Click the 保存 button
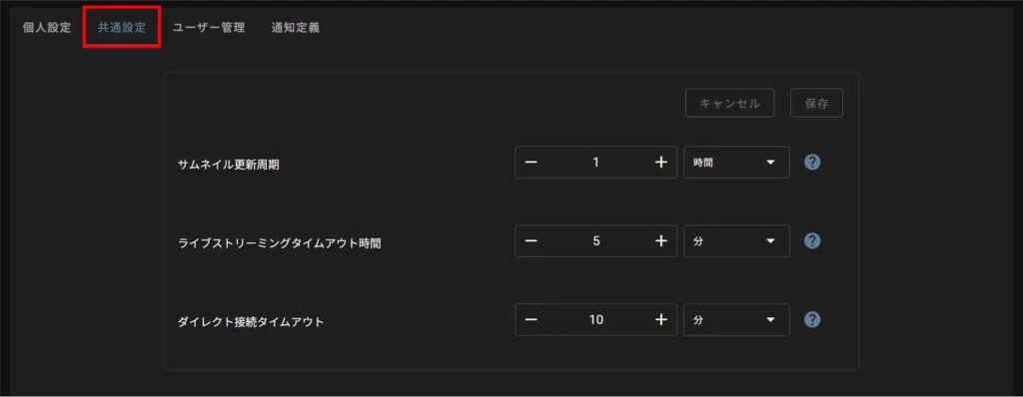1023x397 pixels. [817, 103]
